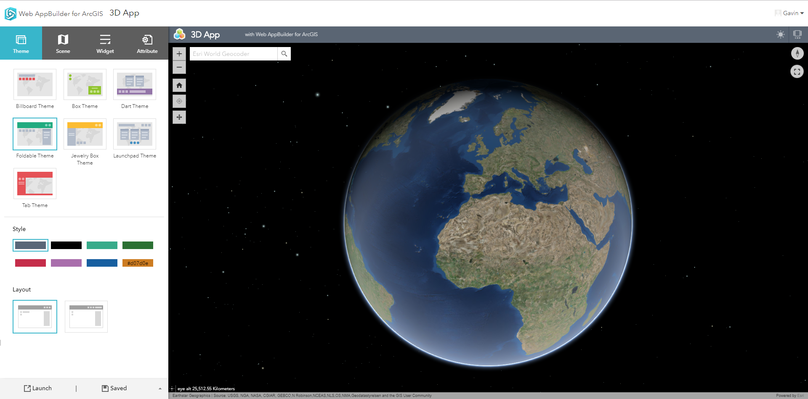Screen dimensions: 808x399
Task: Pick the Tab Theme thumbnail
Action: [35, 184]
